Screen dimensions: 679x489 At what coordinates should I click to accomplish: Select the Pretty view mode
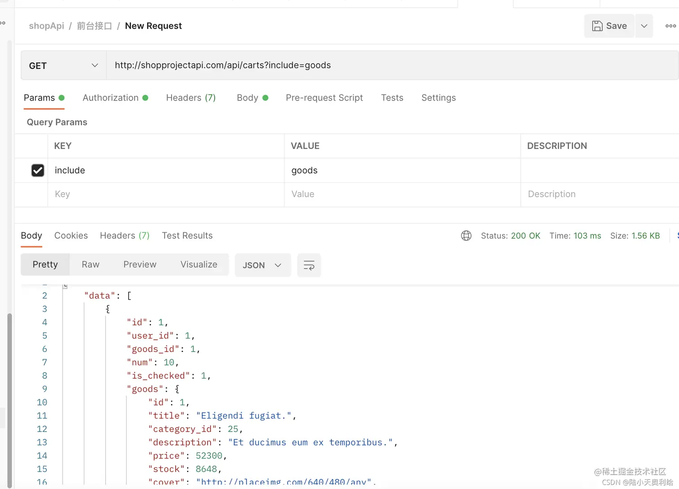coord(45,264)
